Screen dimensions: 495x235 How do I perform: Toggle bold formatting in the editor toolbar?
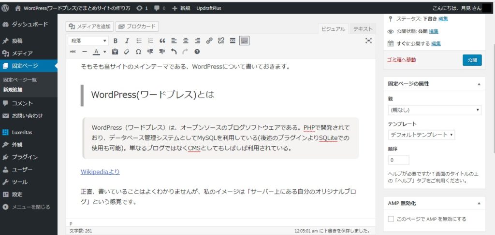[116, 41]
